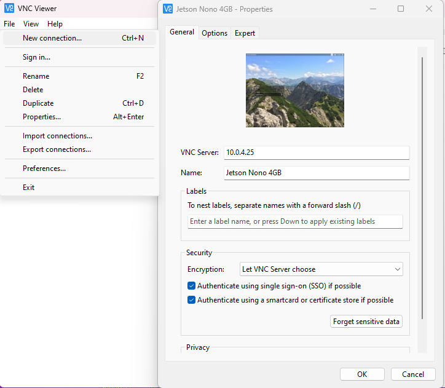Toggle single sign-on (SSO) authentication checkbox

point(191,286)
